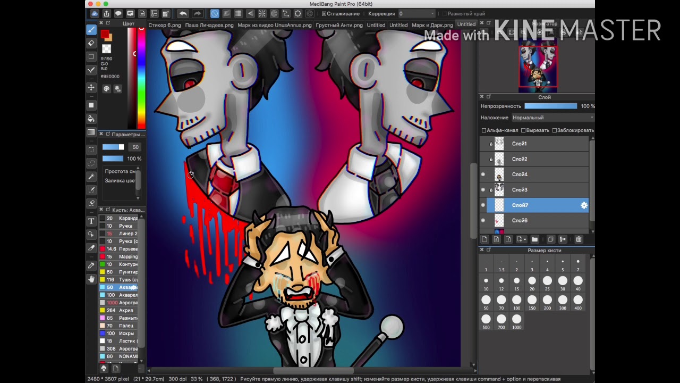Choose the Magic Wand tool
This screenshot has height=383, width=680.
[x=91, y=177]
